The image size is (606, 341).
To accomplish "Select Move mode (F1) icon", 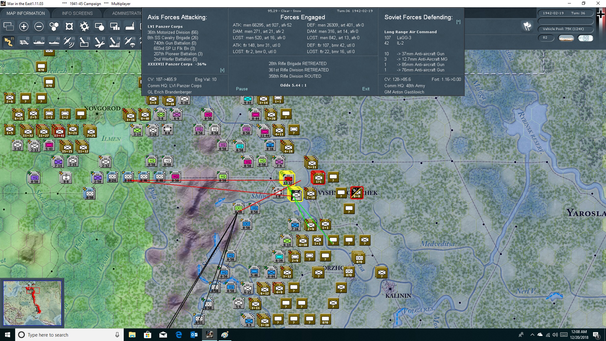I will [x=9, y=42].
